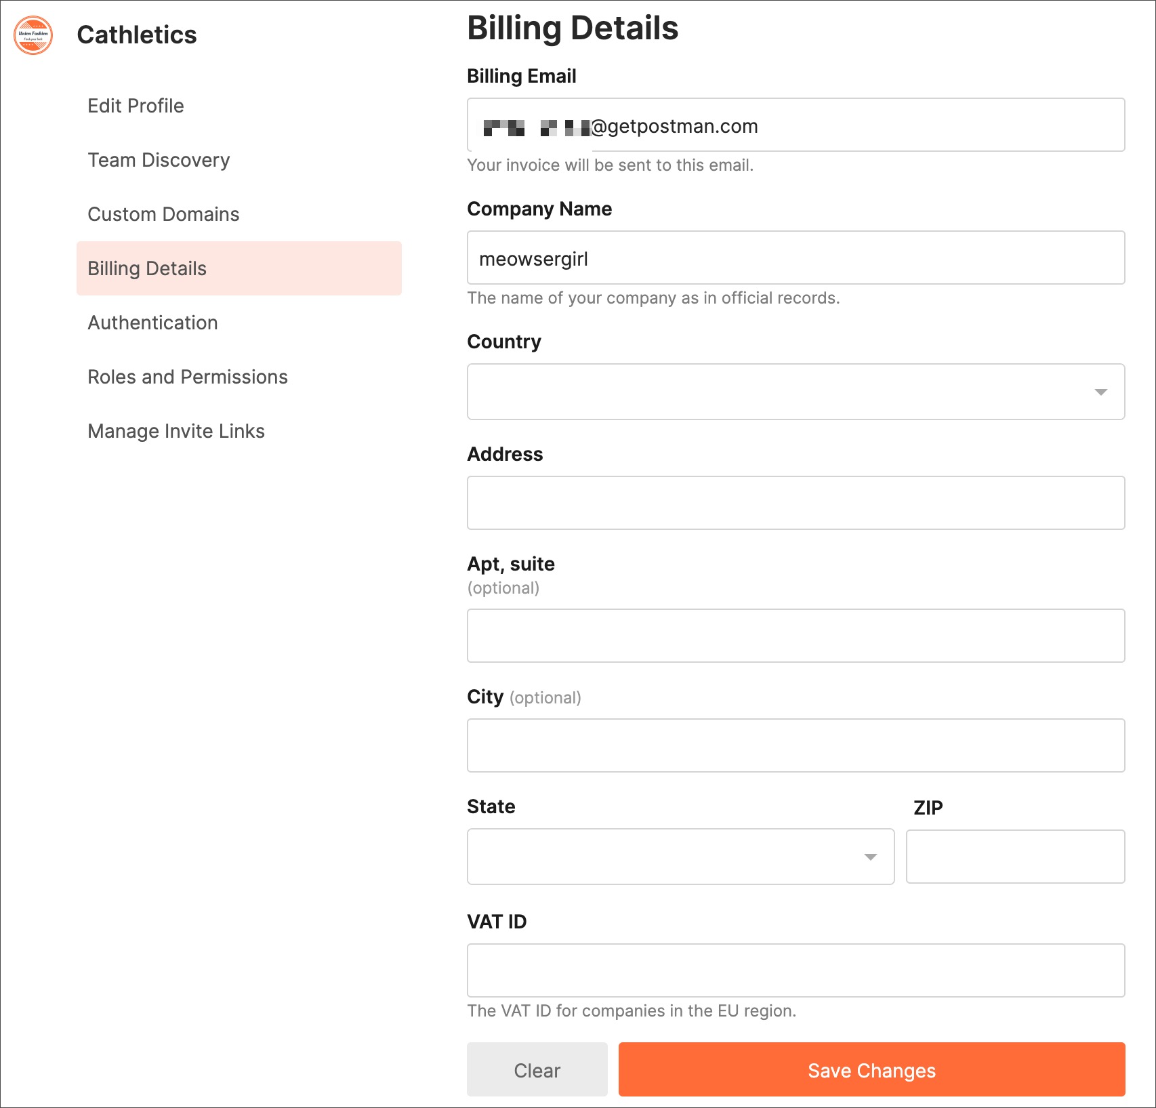Open Manage Invite Links page

coord(176,431)
